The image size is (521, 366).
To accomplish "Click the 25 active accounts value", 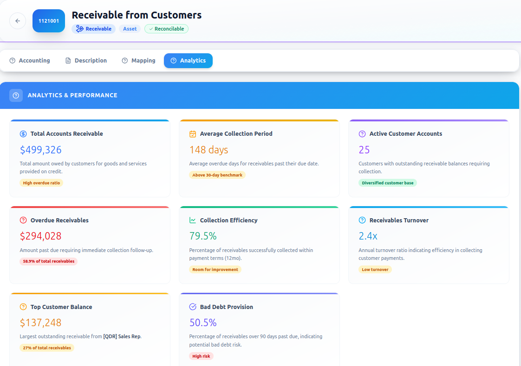I will [364, 150].
